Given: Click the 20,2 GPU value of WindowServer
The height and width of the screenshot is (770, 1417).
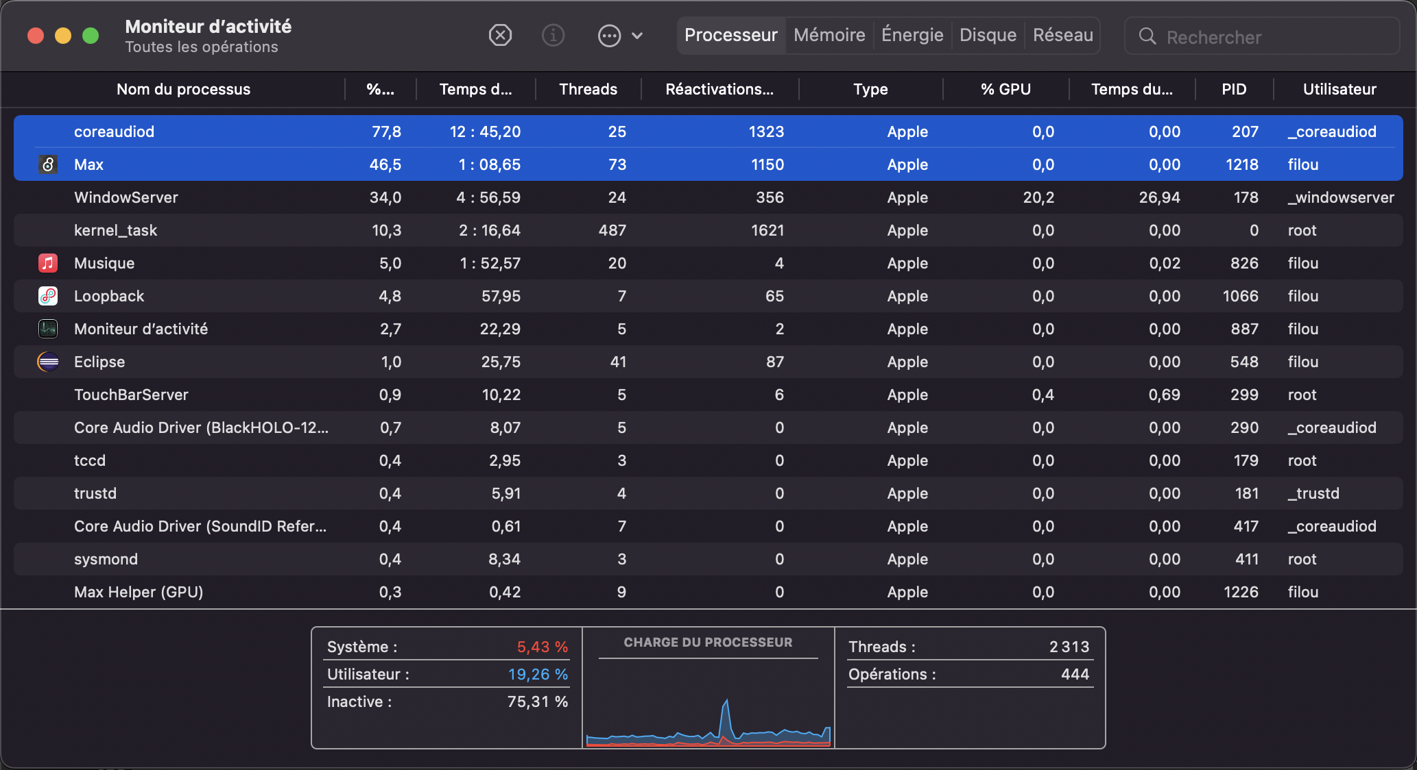Looking at the screenshot, I should point(1038,197).
